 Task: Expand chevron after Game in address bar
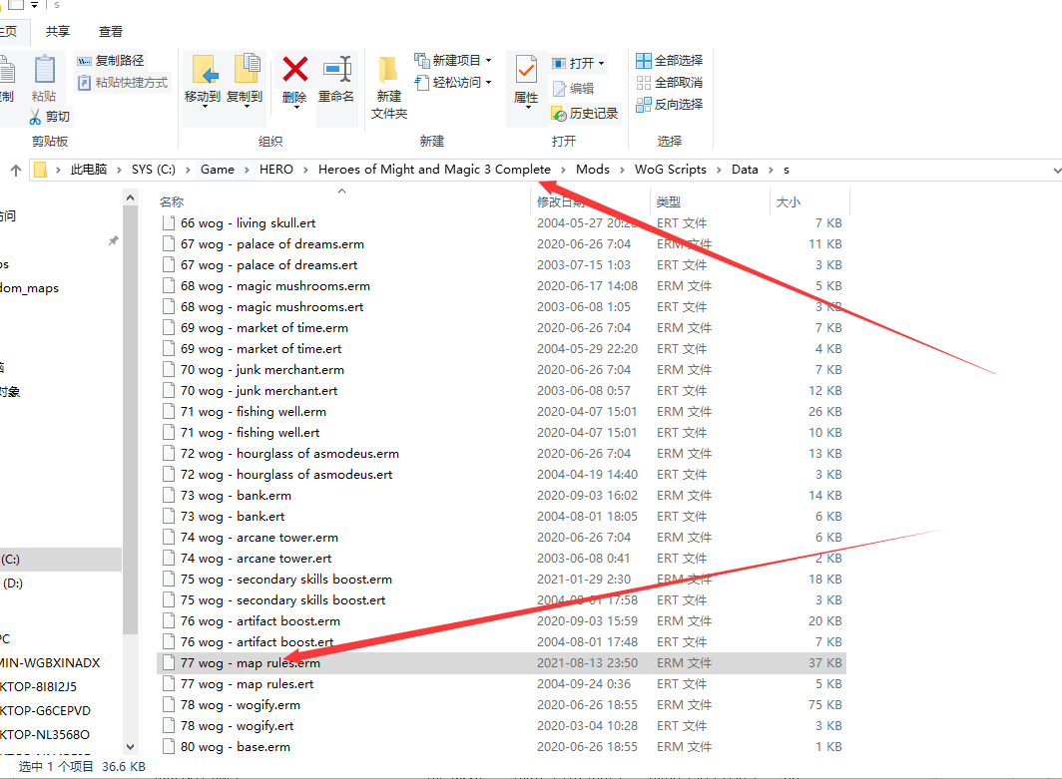coord(247,170)
